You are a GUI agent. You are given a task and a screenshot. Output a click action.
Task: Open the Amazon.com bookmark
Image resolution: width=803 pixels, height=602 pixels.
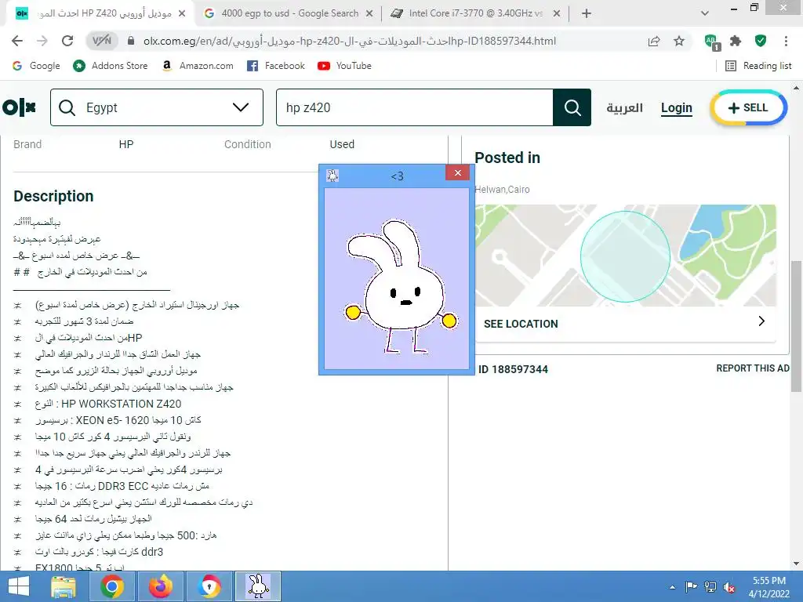click(198, 66)
